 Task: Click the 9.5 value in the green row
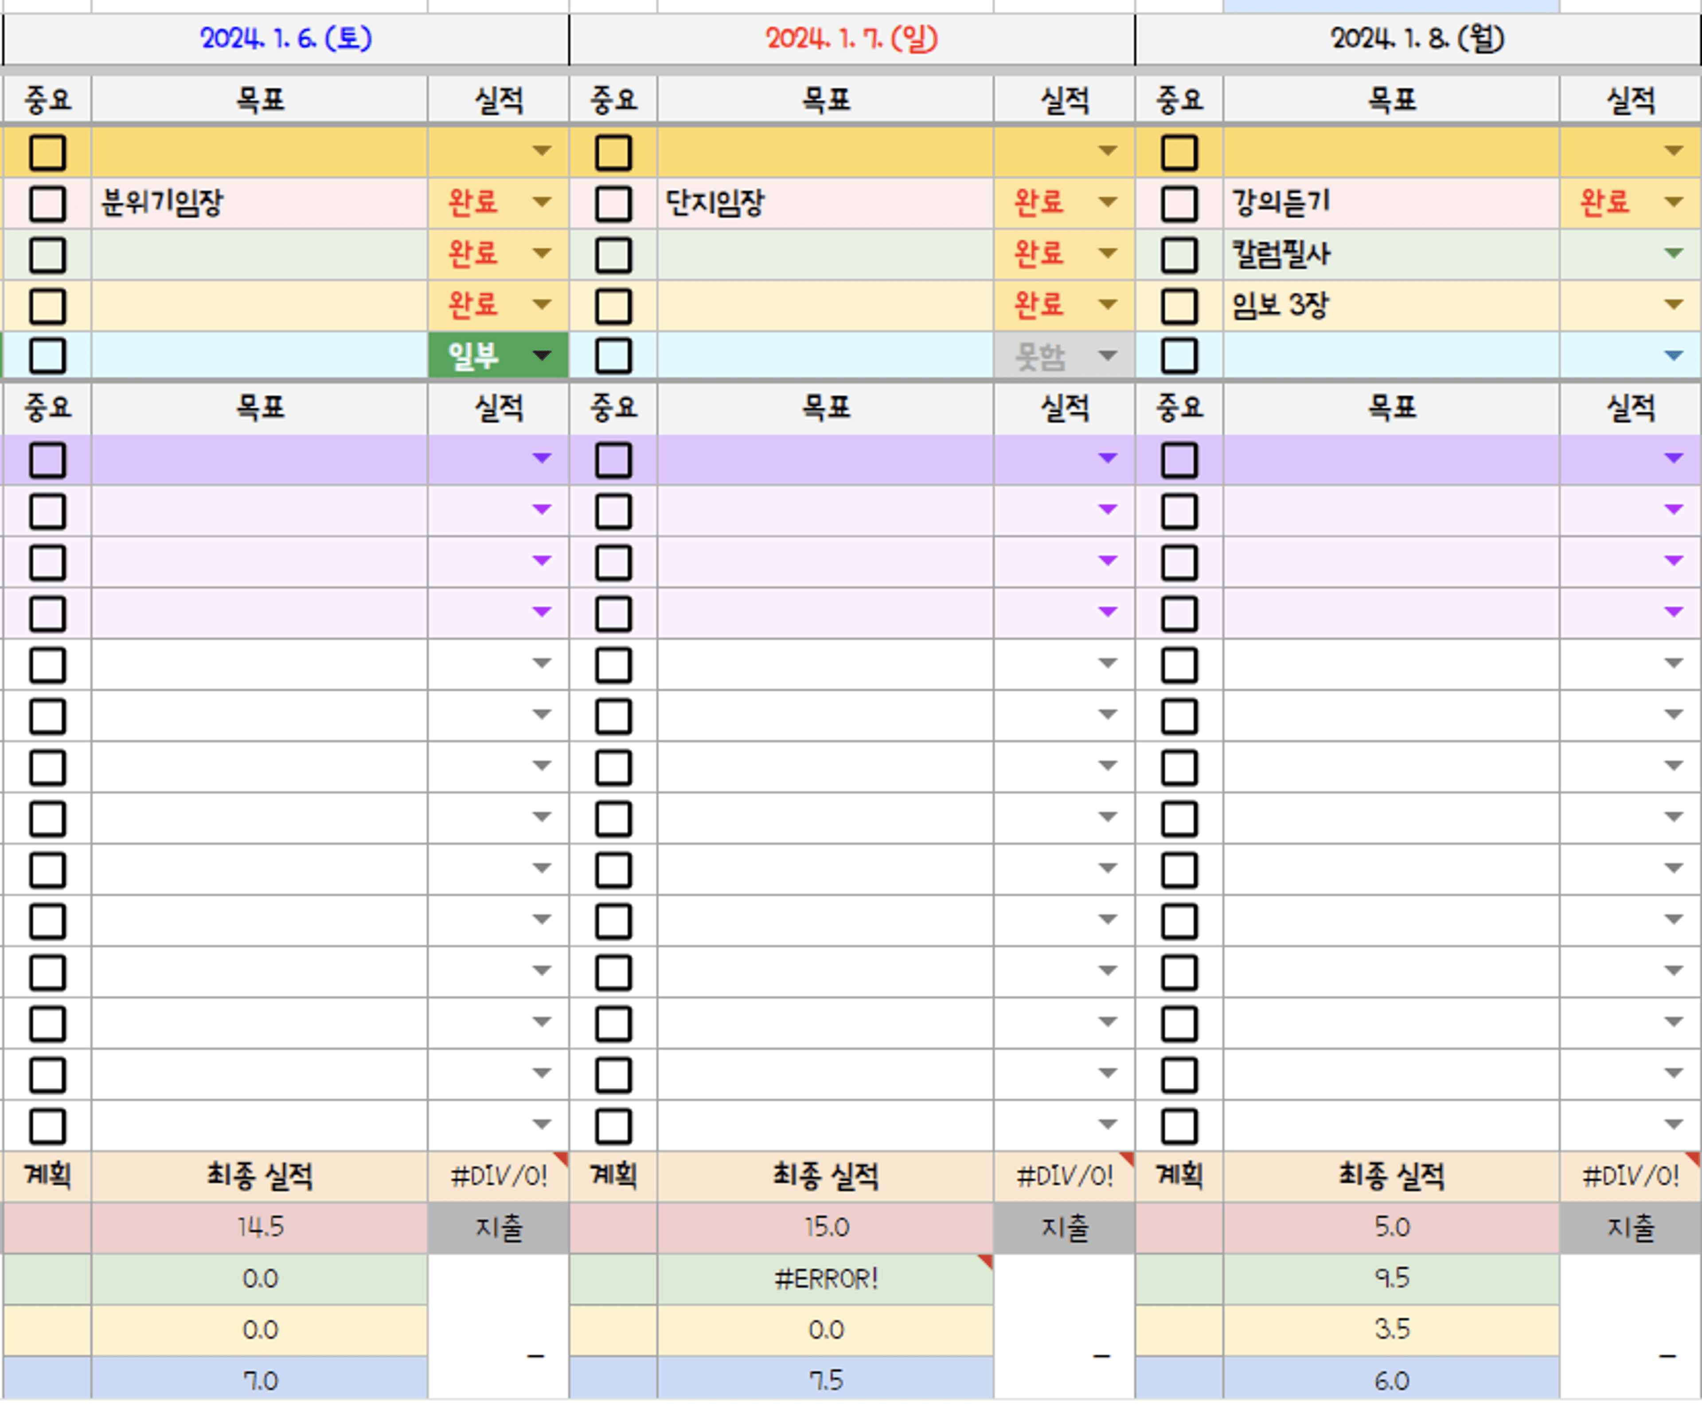[x=1391, y=1278]
